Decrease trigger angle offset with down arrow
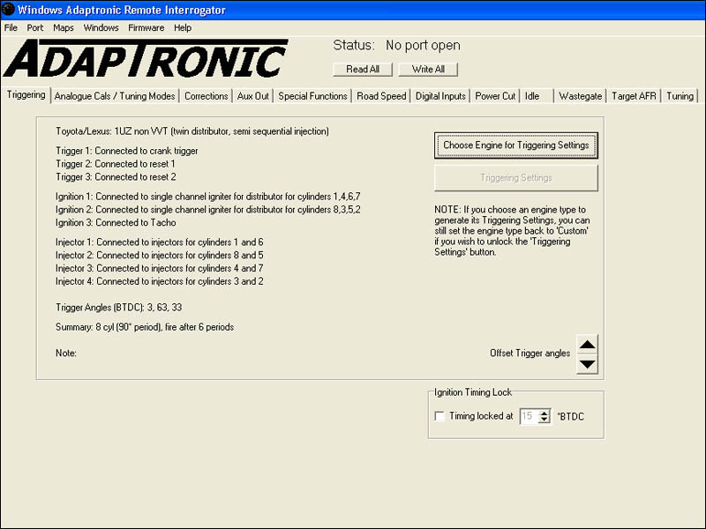Image resolution: width=706 pixels, height=529 pixels. tap(587, 364)
